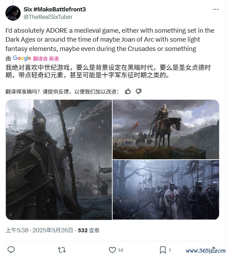Image resolution: width=228 pixels, height=256 pixels.
Task: Click the Six #MakeBattlefront3 display name
Action: point(55,9)
